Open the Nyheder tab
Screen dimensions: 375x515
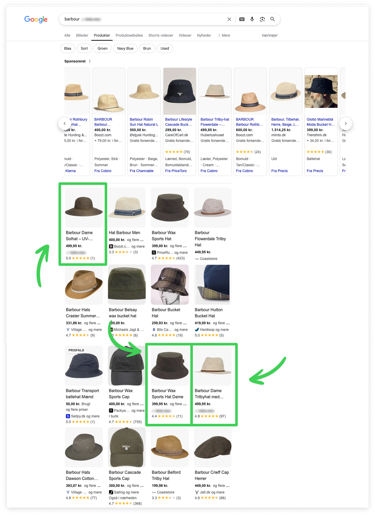click(204, 35)
